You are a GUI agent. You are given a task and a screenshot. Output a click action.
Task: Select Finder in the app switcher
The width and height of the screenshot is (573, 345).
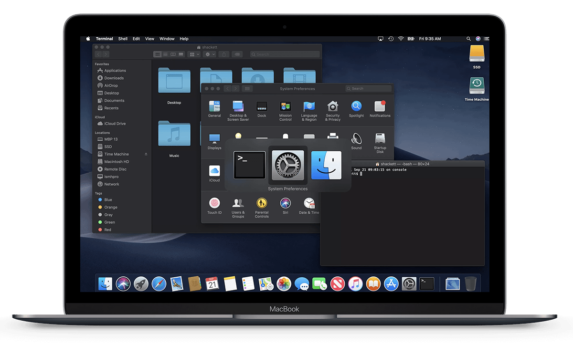[326, 165]
